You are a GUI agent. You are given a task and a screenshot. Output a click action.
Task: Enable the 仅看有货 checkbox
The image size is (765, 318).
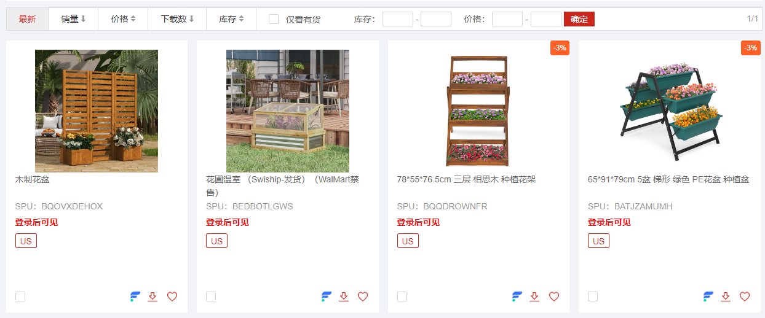[x=274, y=19]
